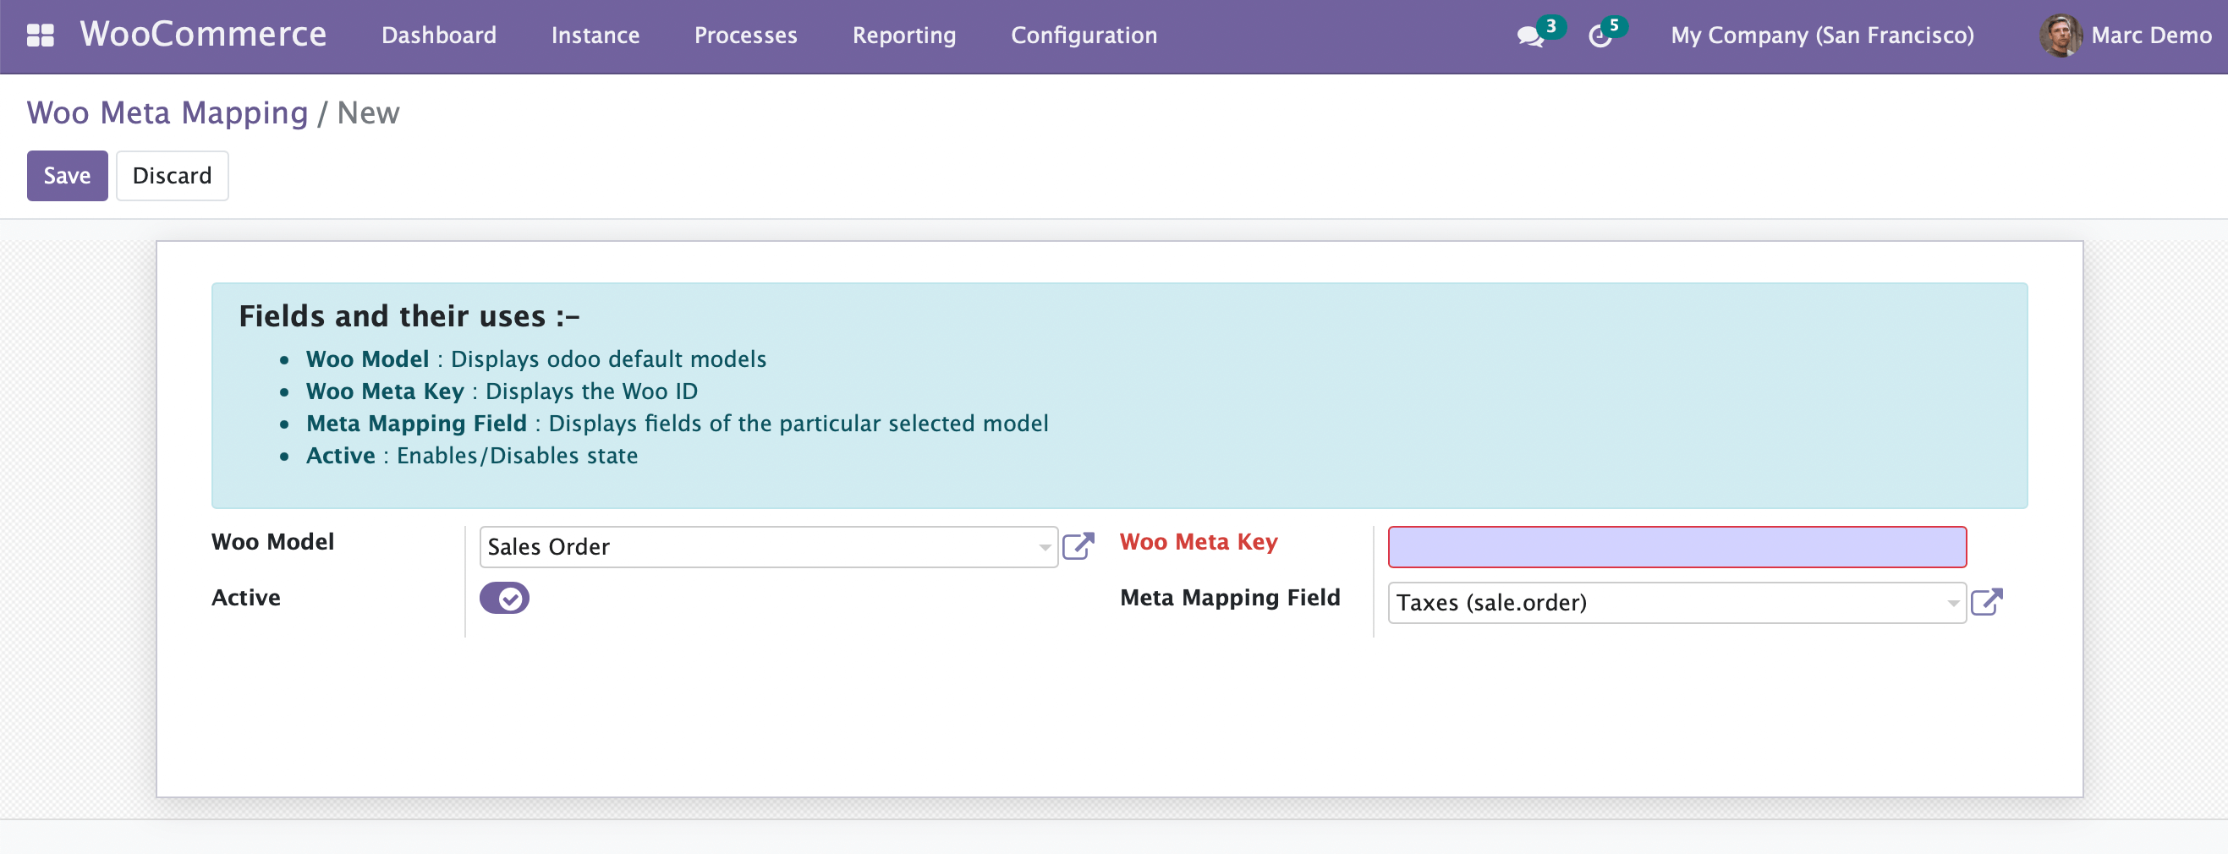
Task: Open the Reporting menu
Action: (x=904, y=36)
